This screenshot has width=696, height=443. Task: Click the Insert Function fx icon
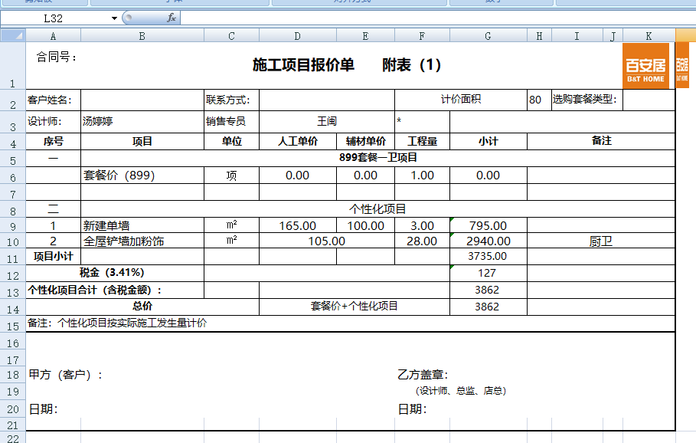tap(172, 18)
